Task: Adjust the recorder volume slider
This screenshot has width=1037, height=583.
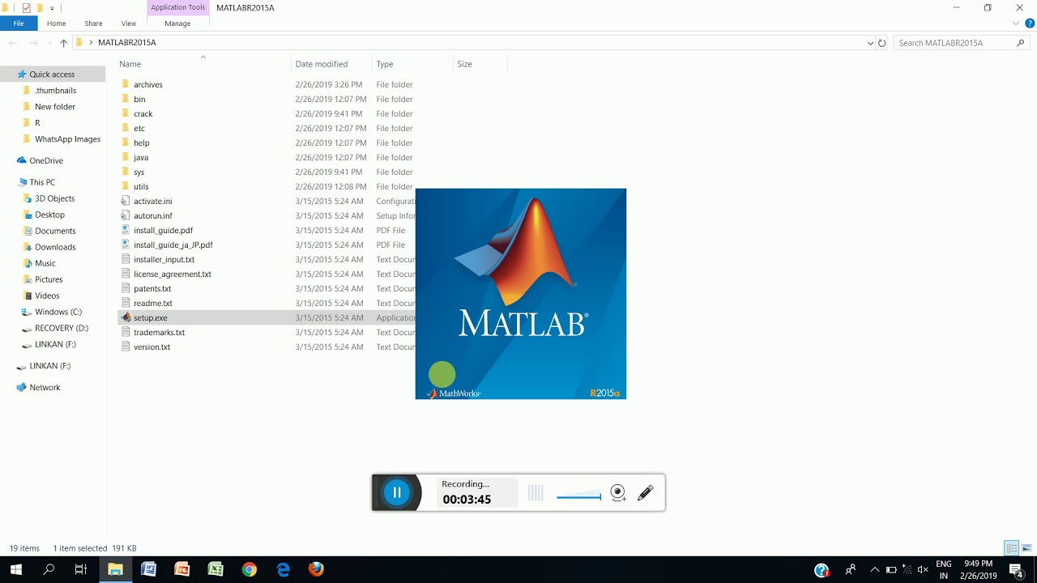Action: pyautogui.click(x=578, y=496)
